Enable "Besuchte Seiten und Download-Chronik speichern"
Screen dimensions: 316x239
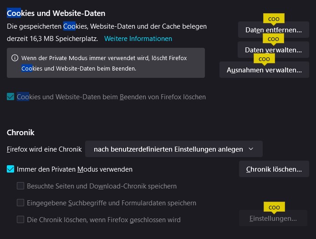[x=20, y=186]
